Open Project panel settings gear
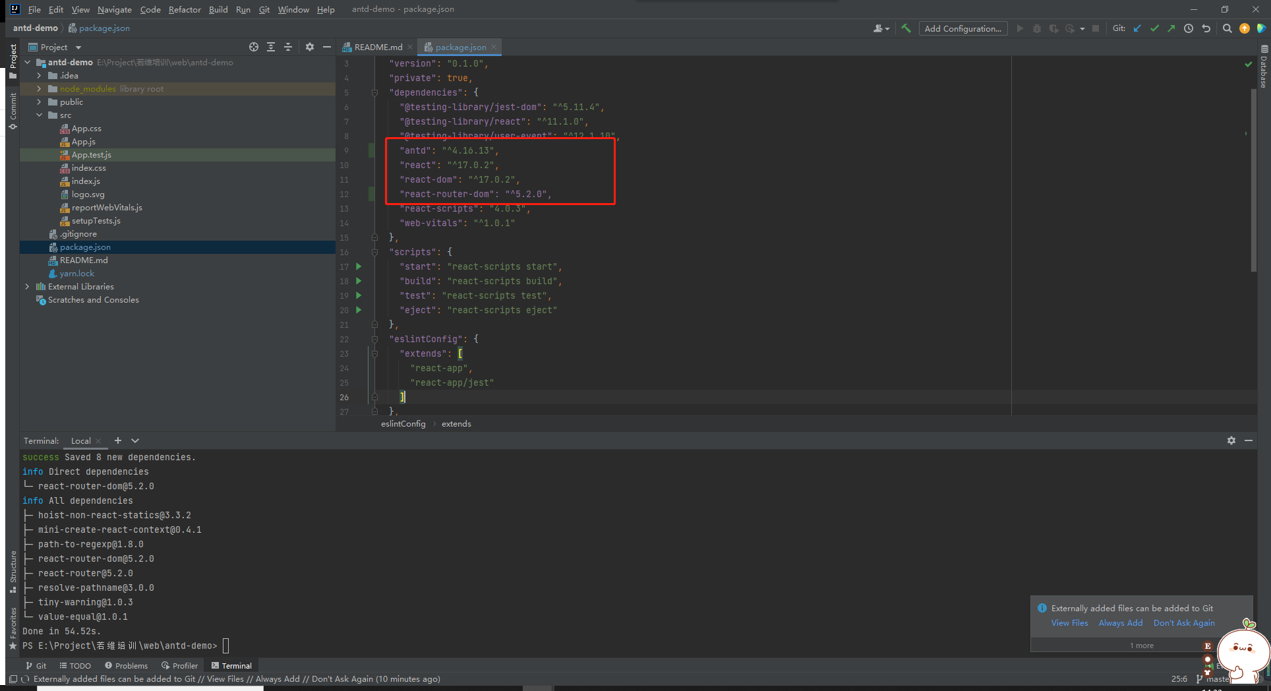The height and width of the screenshot is (691, 1271). click(x=310, y=47)
